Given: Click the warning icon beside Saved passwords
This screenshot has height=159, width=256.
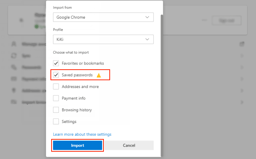Looking at the screenshot, I should tap(99, 75).
